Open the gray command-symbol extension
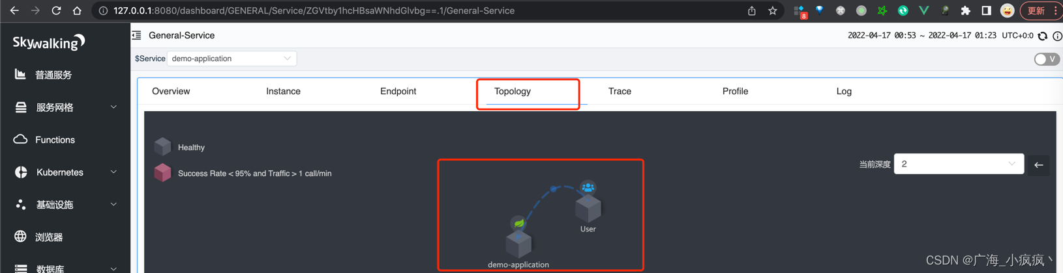The height and width of the screenshot is (273, 1063). (x=841, y=10)
